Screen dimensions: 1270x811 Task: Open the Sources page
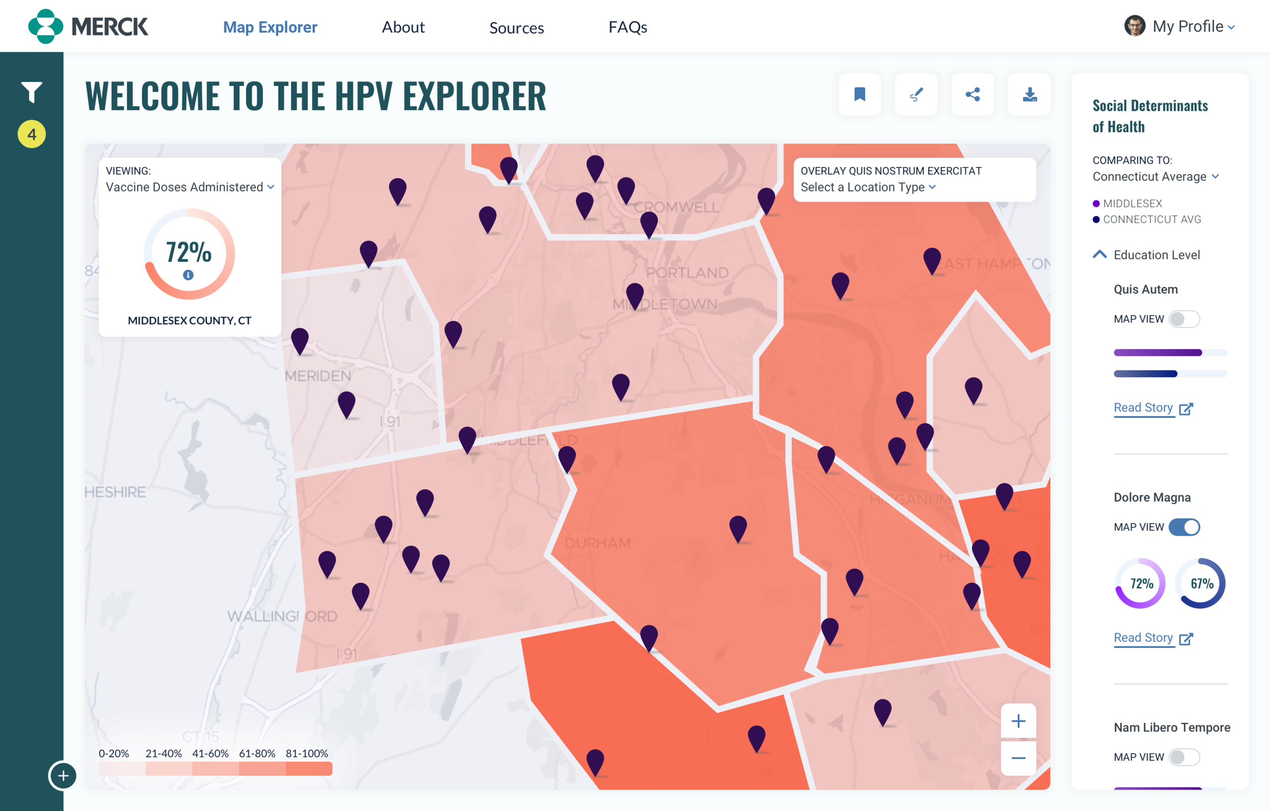click(516, 27)
